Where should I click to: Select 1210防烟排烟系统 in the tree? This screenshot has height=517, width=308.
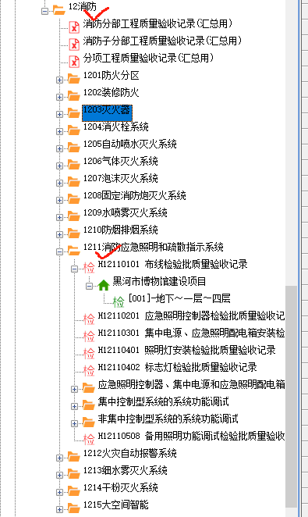120,230
